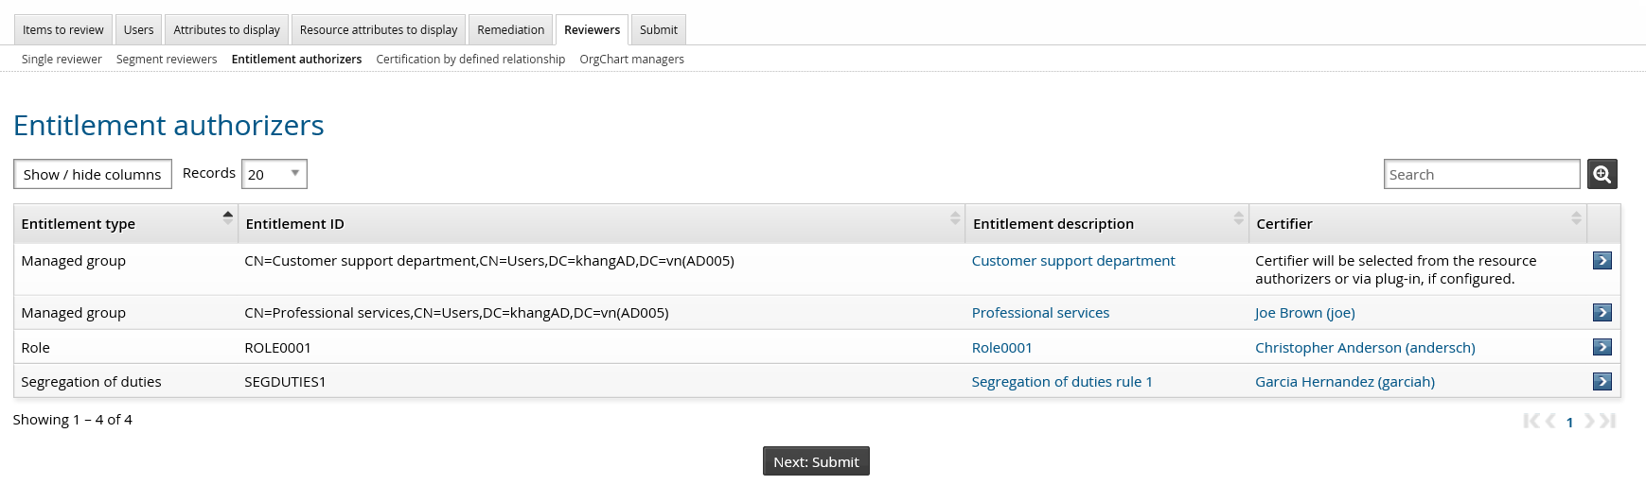Expand Show / hide columns options
Image resolution: width=1646 pixels, height=485 pixels.
pos(93,174)
